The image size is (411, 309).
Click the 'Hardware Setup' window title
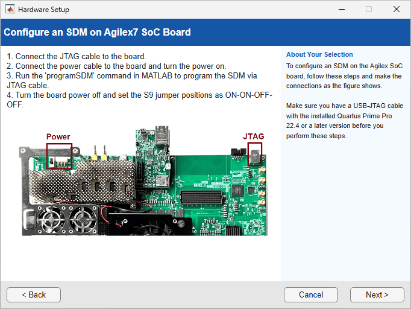43,10
